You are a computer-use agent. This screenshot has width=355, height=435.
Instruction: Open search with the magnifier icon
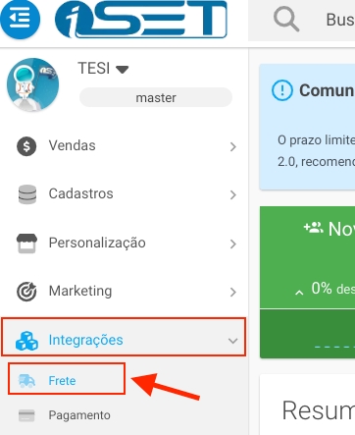coord(286,19)
